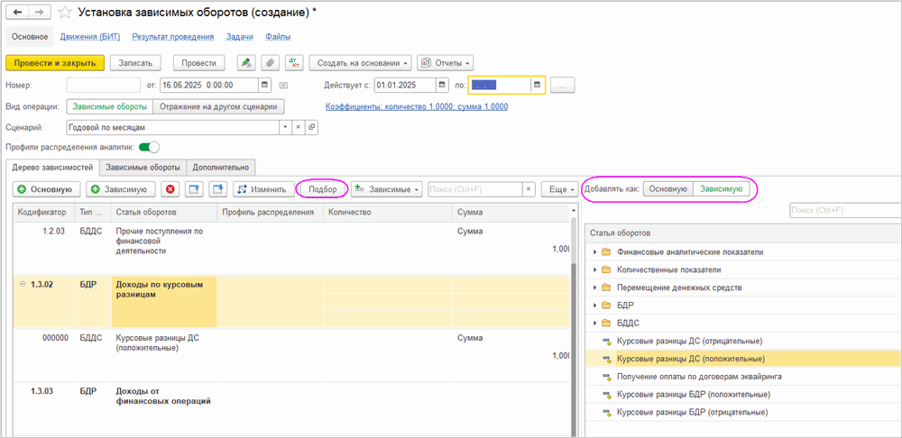Viewport: 902px width, 438px height.
Task: Expand the БДДС folder in tree
Action: point(595,322)
